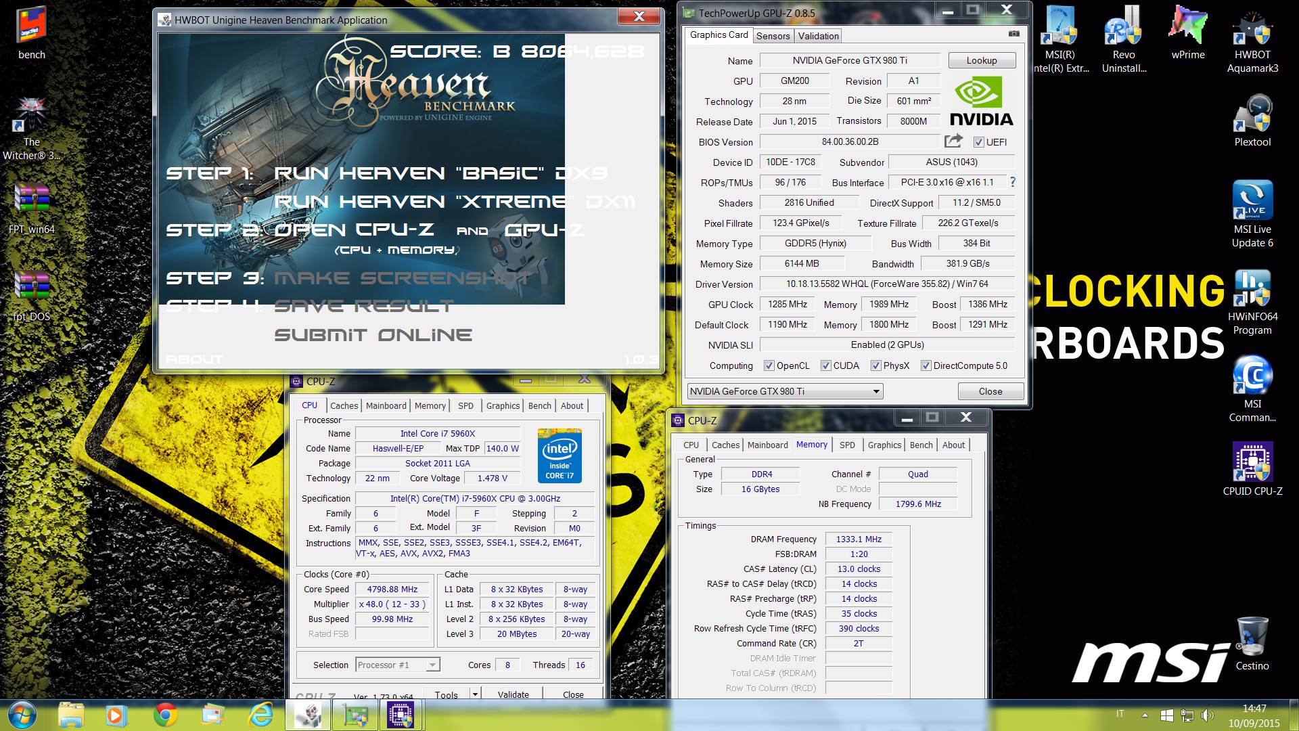Click the About link in HWBOT Heaven
Screen dimensions: 1299x731
coord(194,359)
